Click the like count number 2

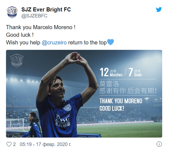coord(14,144)
